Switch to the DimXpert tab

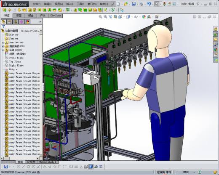[x=56, y=16]
